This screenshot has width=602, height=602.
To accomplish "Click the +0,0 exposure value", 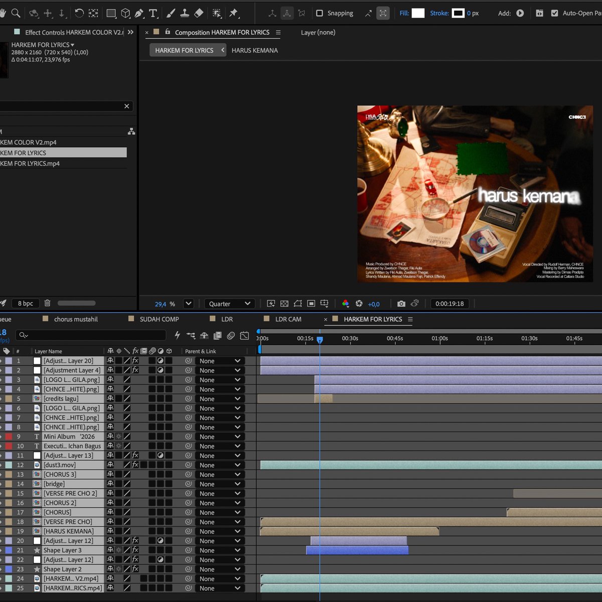I will pyautogui.click(x=374, y=304).
